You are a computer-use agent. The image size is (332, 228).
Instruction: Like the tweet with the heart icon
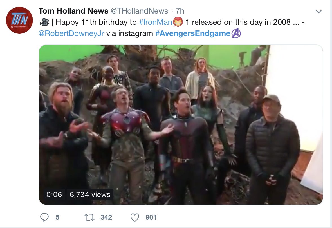click(x=135, y=217)
